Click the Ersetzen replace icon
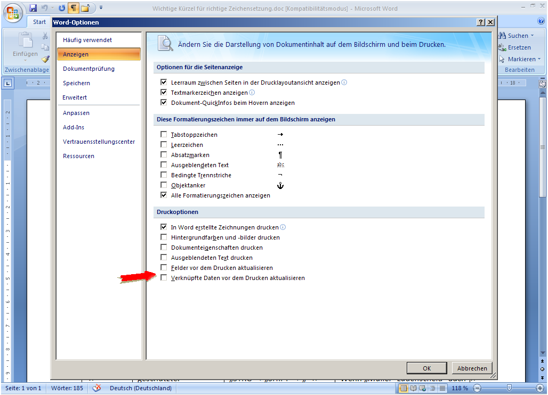 click(502, 47)
